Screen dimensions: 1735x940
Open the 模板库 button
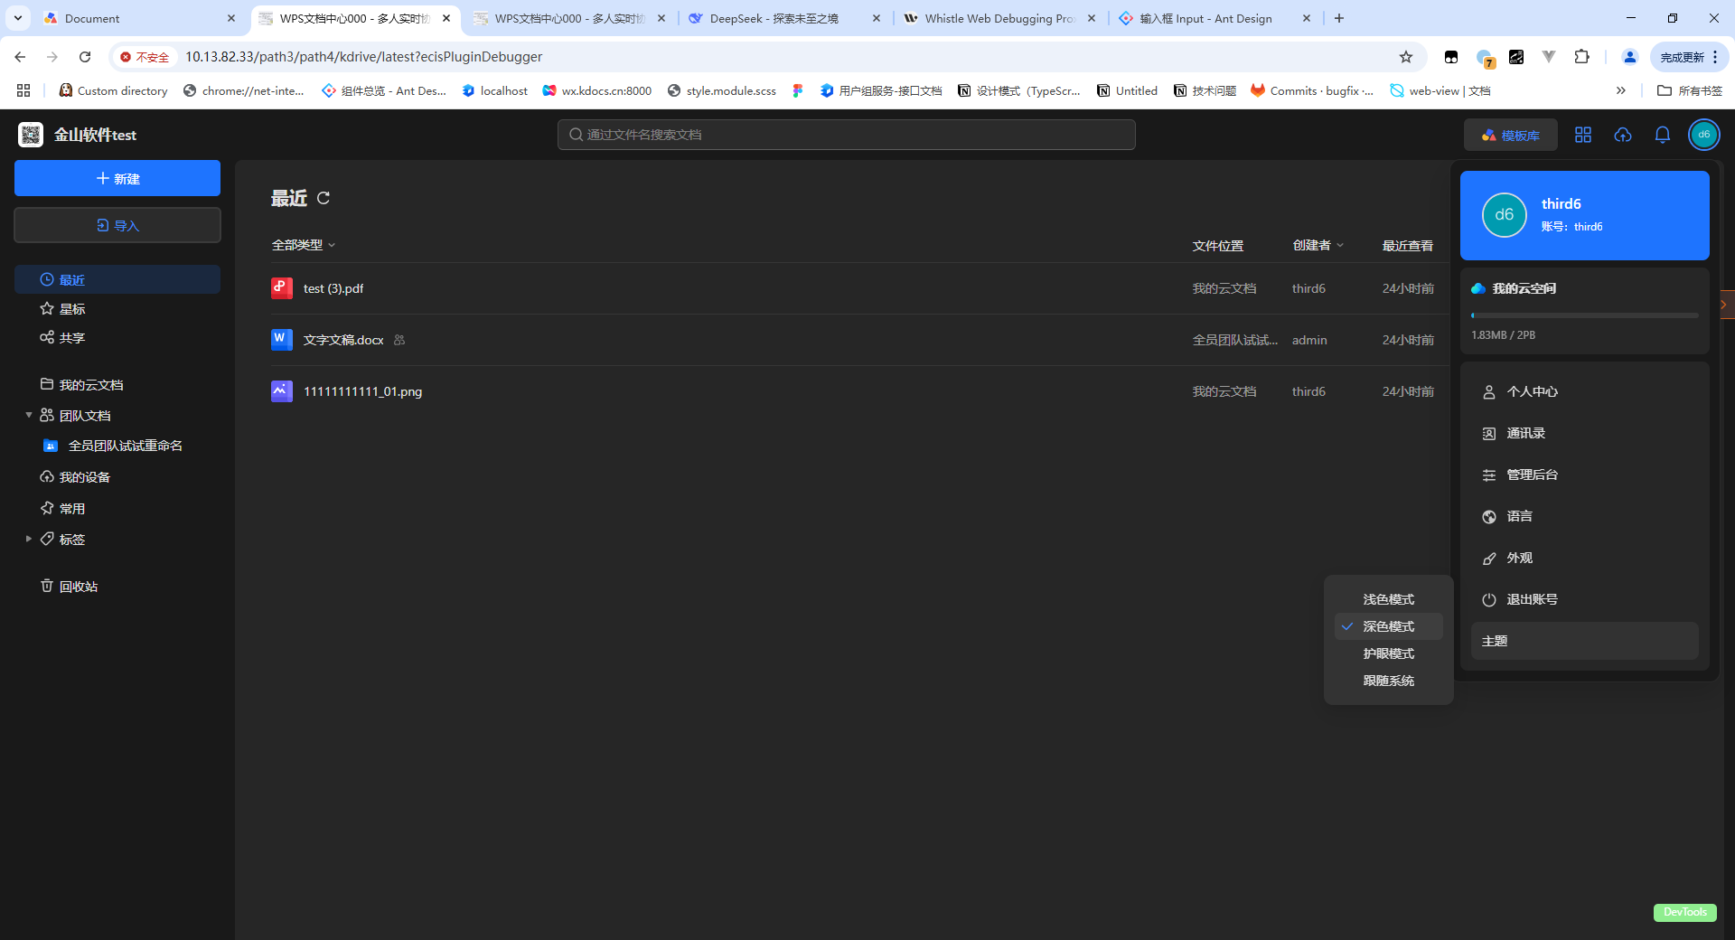click(x=1511, y=135)
